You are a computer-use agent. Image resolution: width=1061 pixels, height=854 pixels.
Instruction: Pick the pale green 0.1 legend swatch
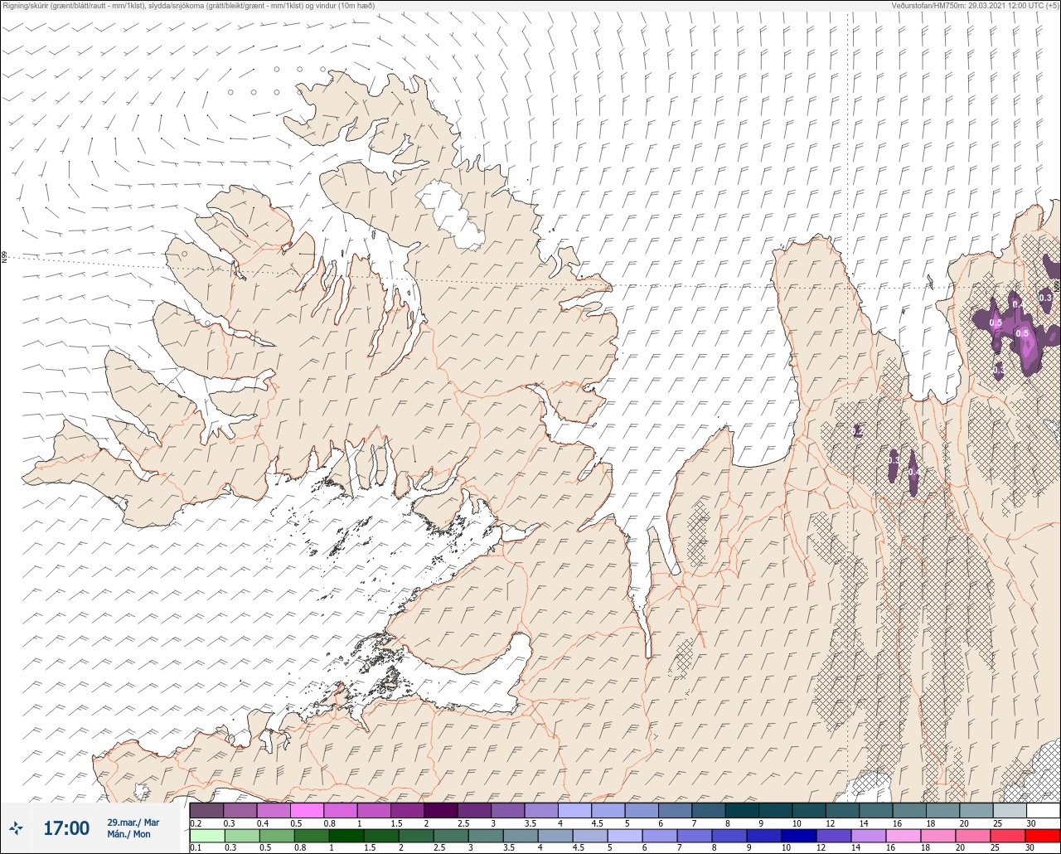tap(206, 835)
